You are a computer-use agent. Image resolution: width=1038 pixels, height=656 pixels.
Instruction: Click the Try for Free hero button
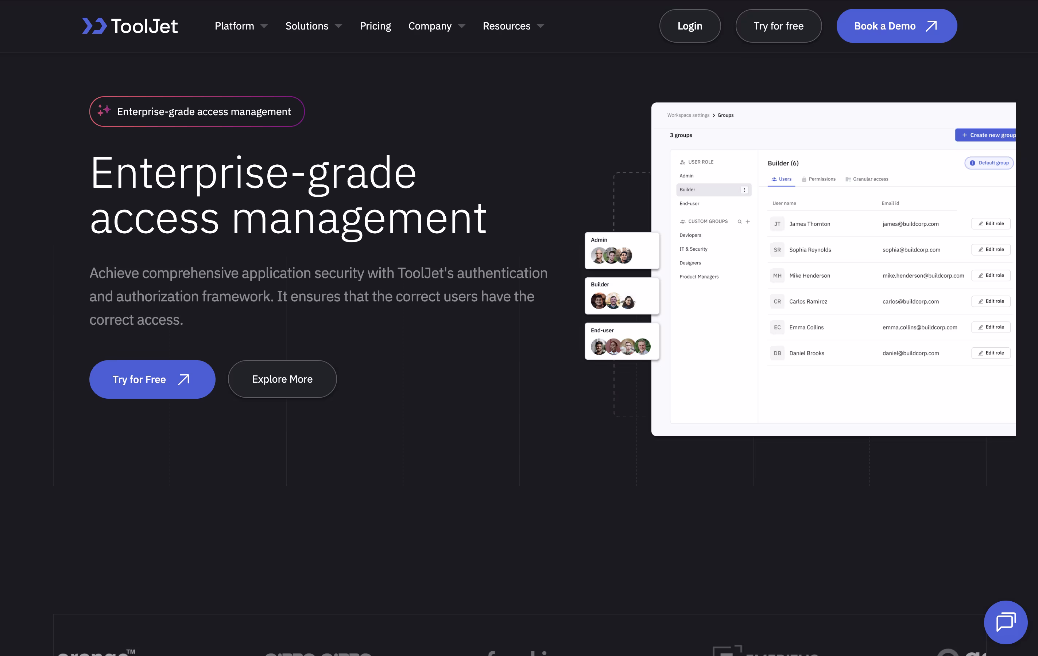[152, 379]
